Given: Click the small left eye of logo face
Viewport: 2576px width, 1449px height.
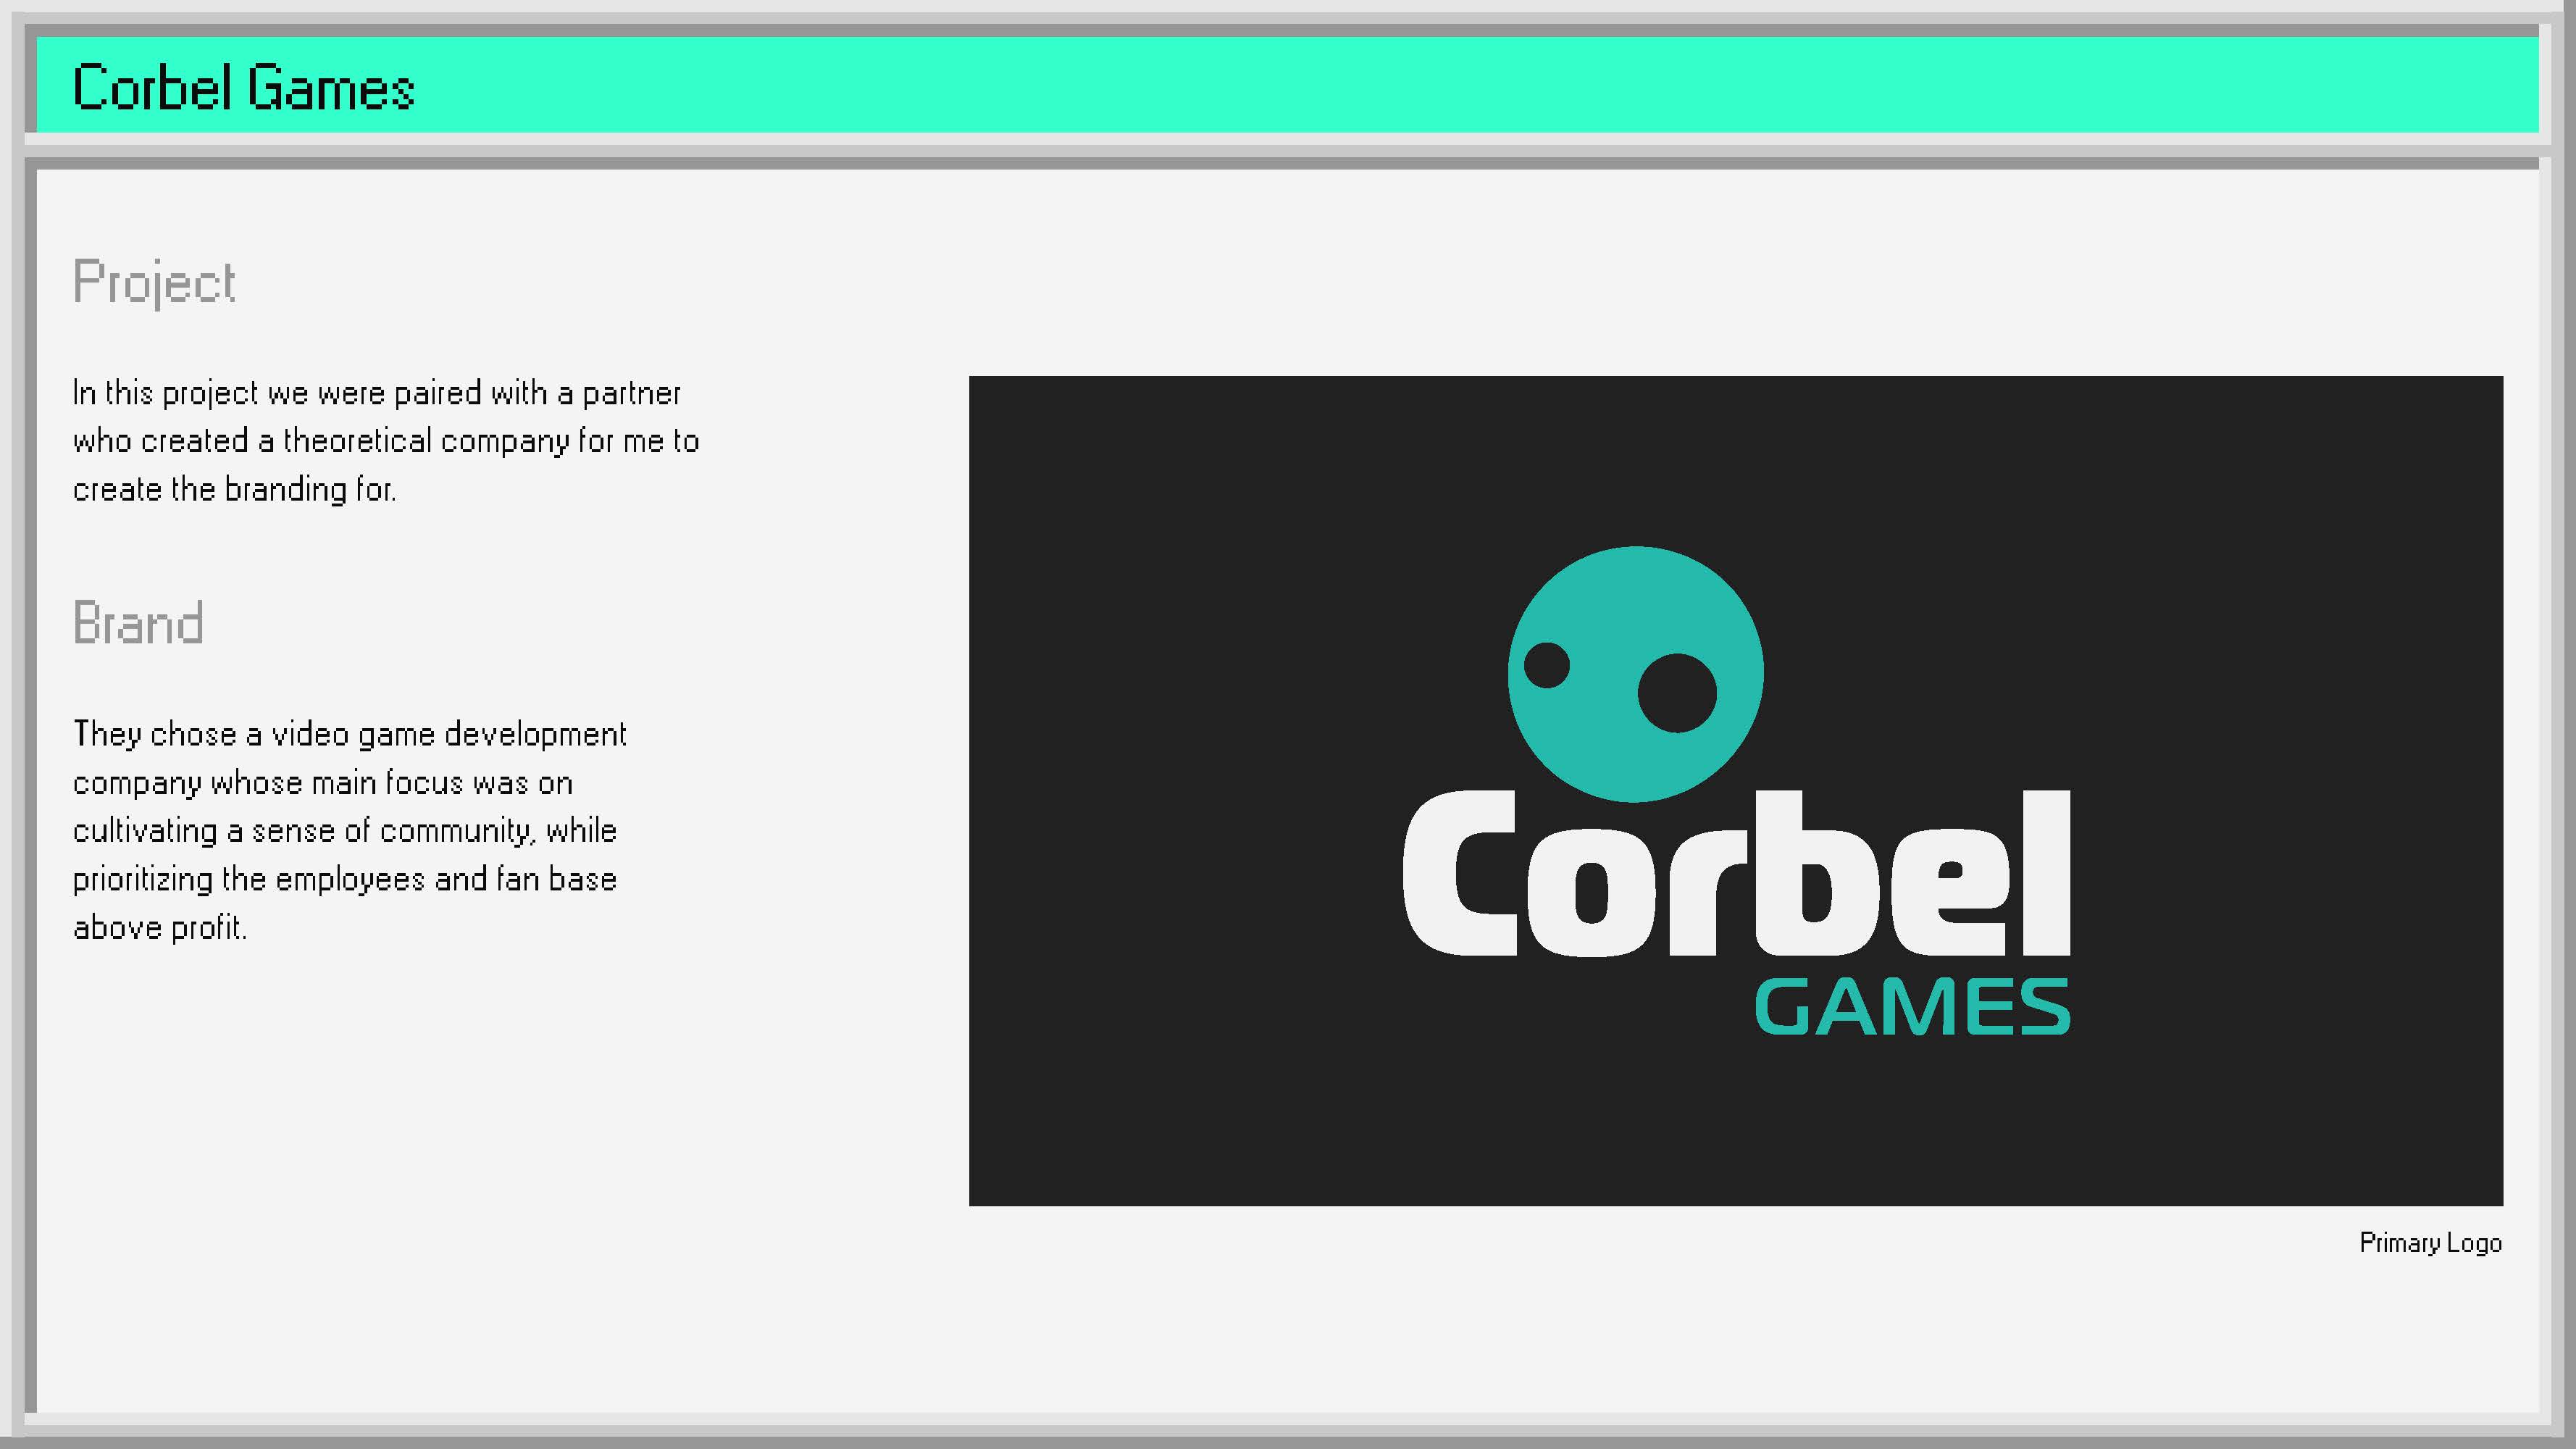Looking at the screenshot, I should 1546,665.
